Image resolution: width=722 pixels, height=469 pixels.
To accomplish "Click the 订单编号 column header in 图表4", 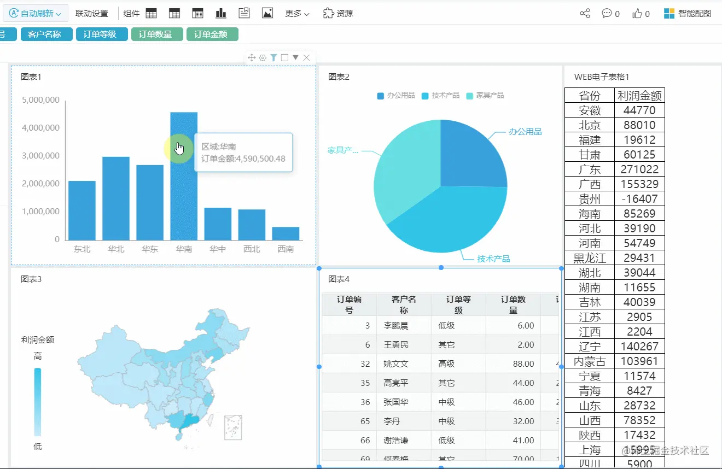I will tap(349, 304).
